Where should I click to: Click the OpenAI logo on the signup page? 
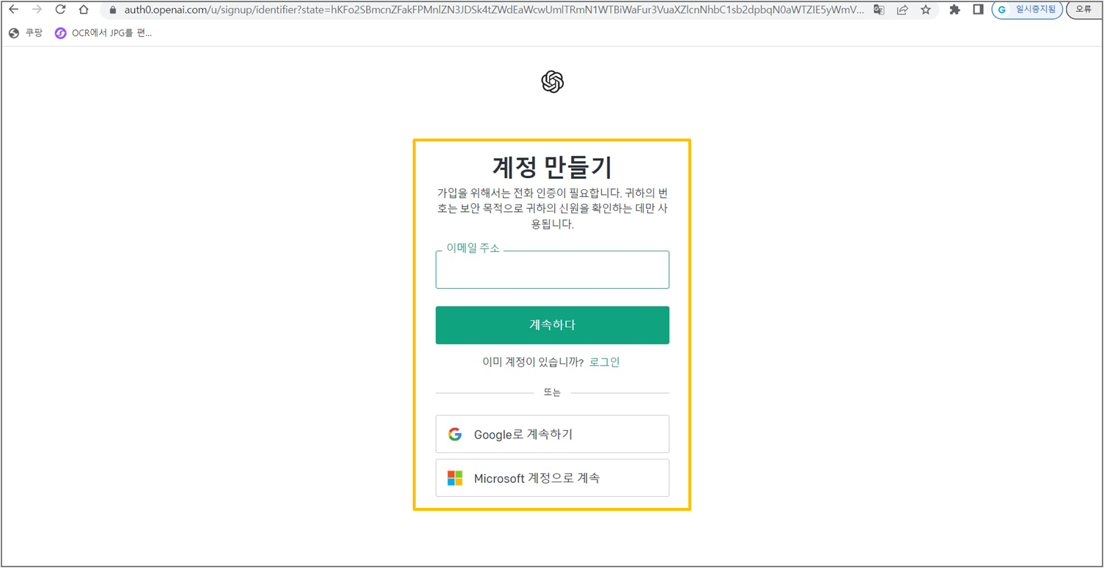[x=551, y=81]
